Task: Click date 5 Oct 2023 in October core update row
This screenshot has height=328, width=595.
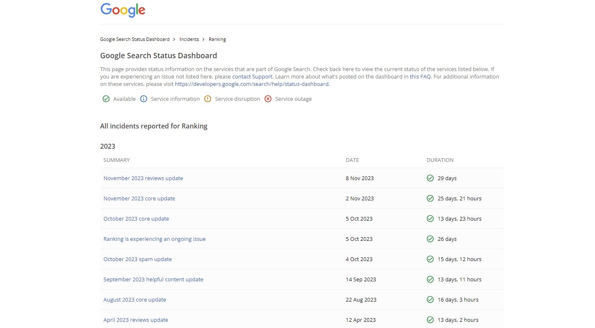Action: coord(359,219)
